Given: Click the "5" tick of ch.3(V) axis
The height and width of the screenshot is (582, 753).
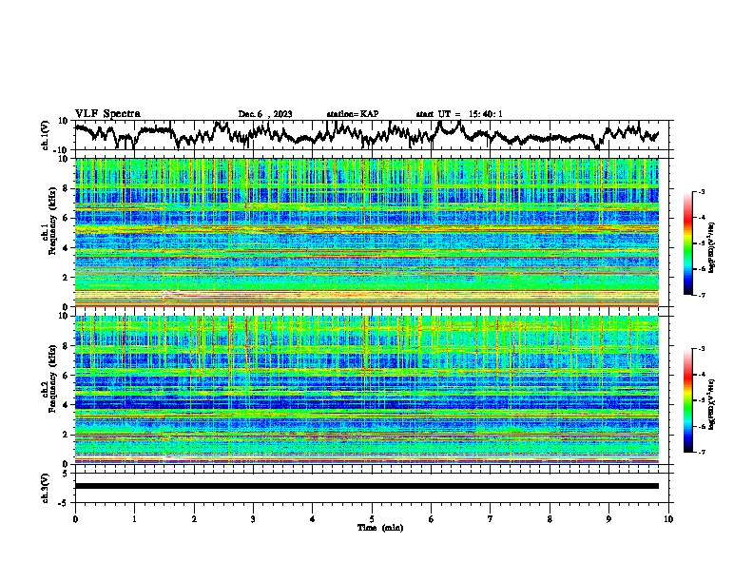Looking at the screenshot, I should 66,474.
